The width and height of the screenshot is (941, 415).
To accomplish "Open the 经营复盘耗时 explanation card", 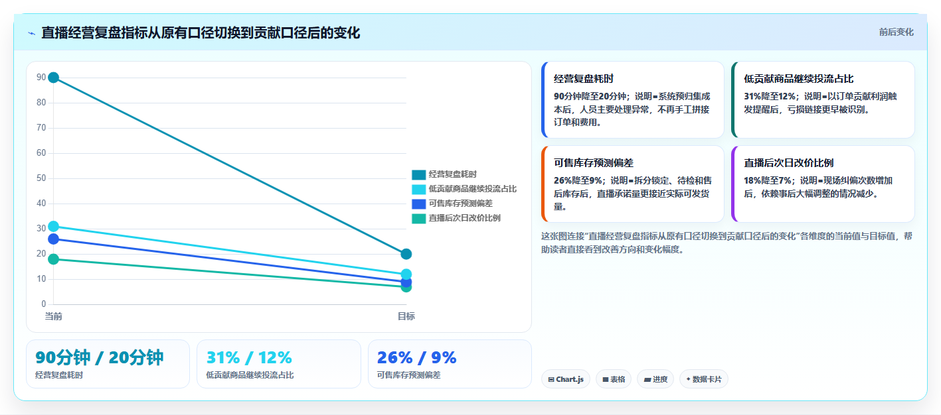I will [x=633, y=99].
